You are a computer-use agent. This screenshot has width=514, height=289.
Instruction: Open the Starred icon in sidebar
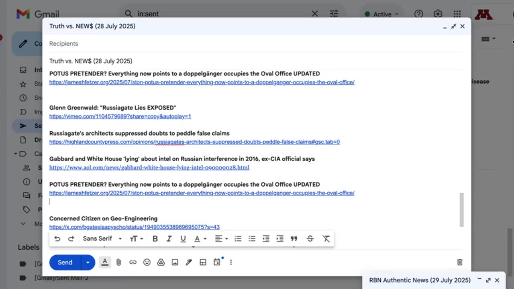(23, 84)
